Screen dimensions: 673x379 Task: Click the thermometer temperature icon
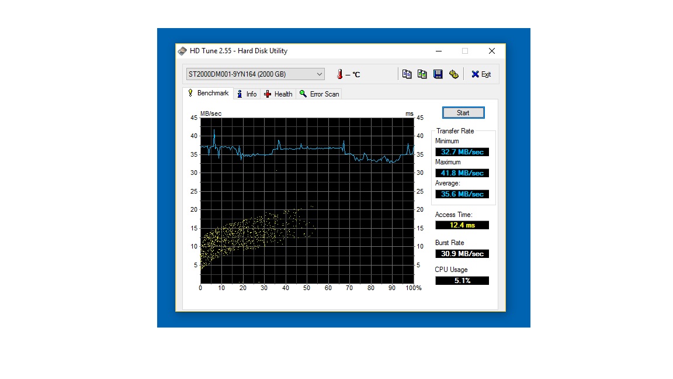click(x=339, y=74)
